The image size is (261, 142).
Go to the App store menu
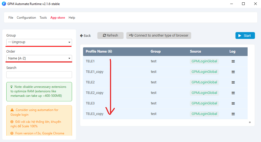(x=58, y=18)
